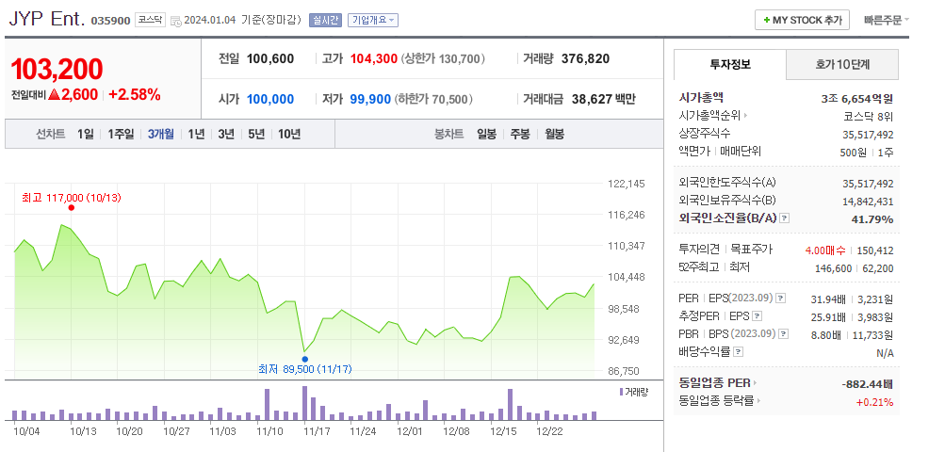This screenshot has width=945, height=452.
Task: Show the 일봉 candle chart
Action: 486,134
